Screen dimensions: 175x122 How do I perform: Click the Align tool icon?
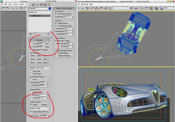tap(136, 8)
